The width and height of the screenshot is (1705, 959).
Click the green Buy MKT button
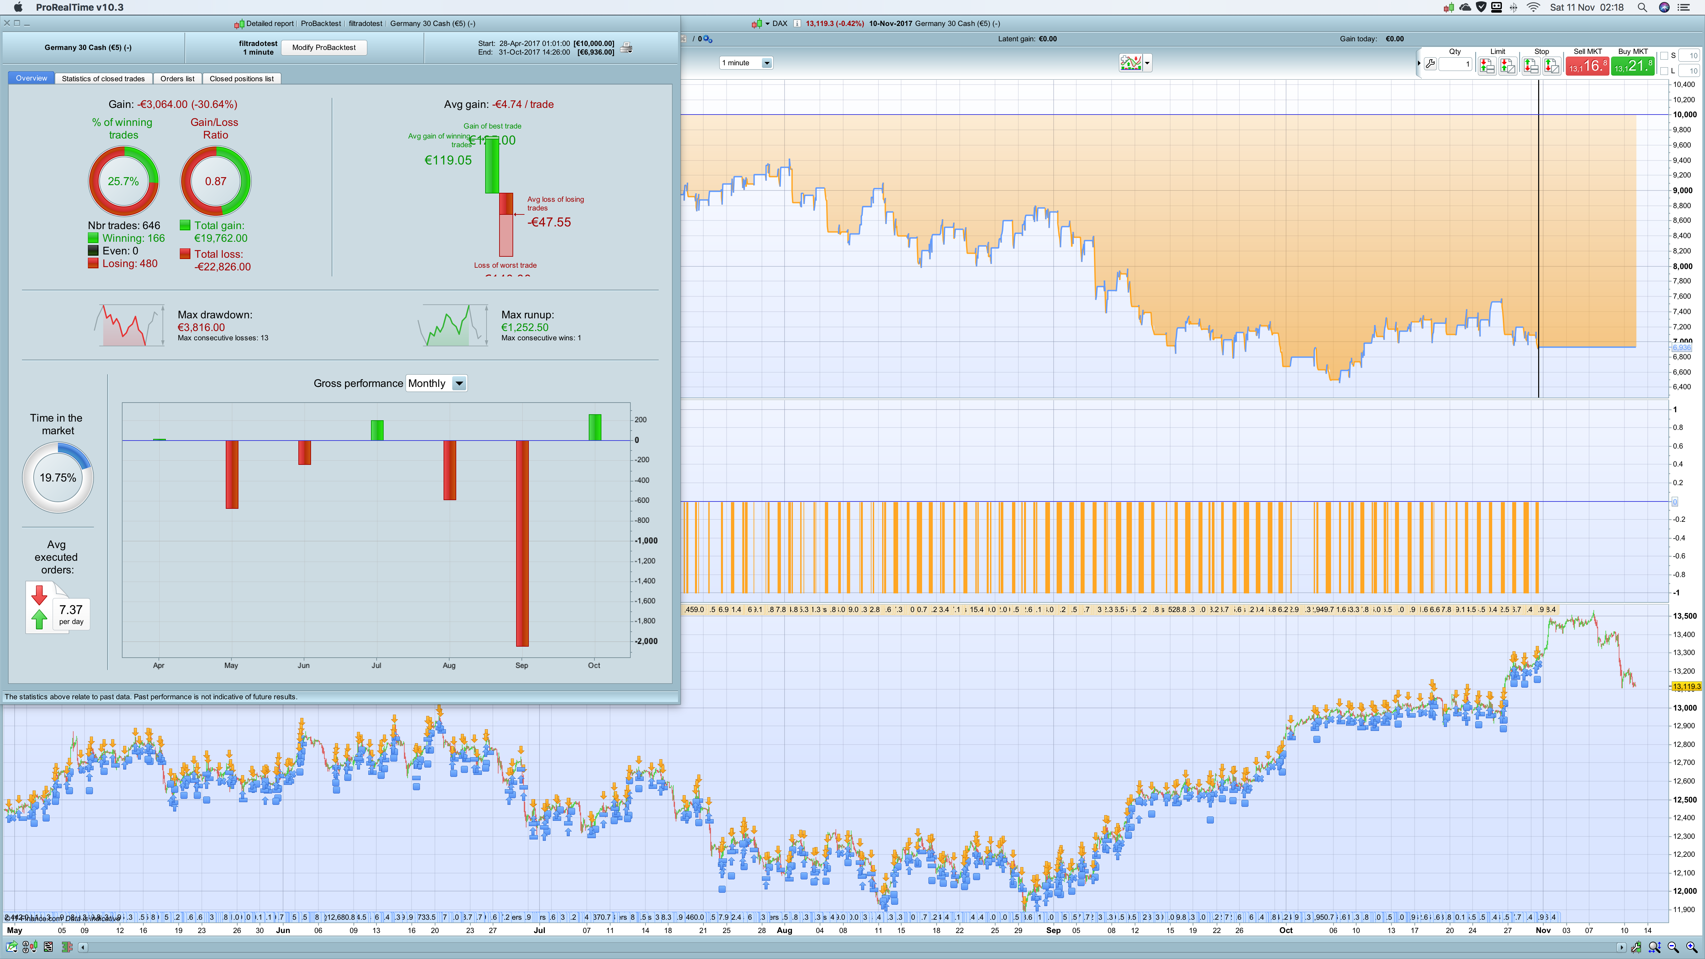1632,66
